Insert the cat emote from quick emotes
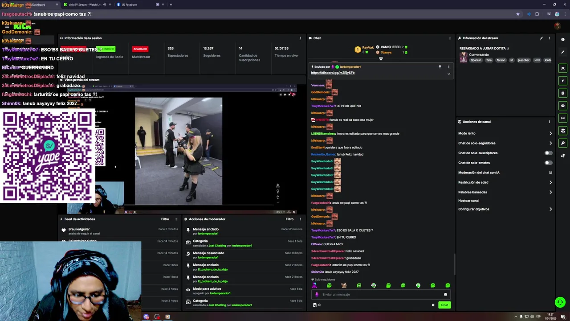This screenshot has height=321, width=570. coord(344,285)
